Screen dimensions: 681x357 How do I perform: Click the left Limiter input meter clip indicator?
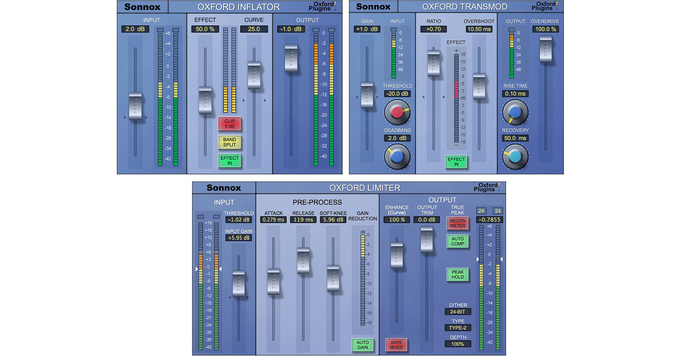(x=201, y=217)
